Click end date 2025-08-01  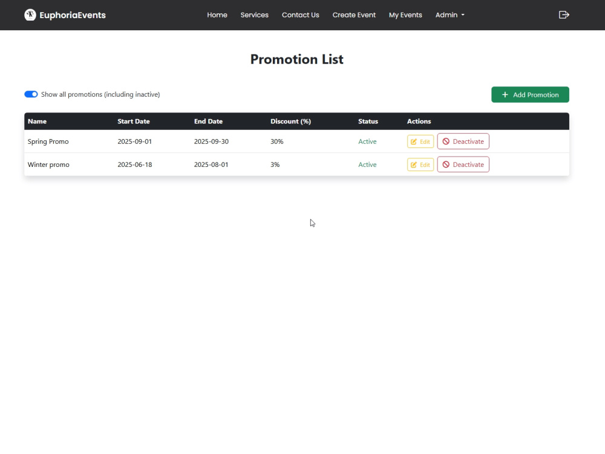click(x=211, y=164)
